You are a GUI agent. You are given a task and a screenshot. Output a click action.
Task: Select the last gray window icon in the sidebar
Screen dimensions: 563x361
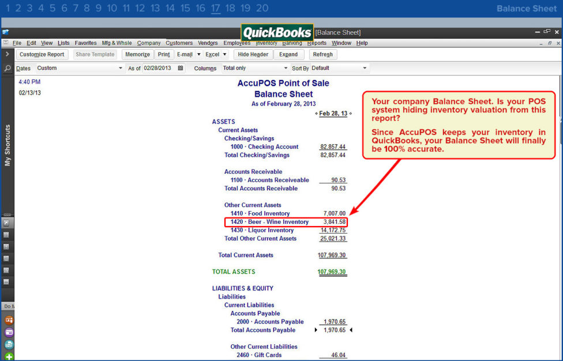coord(6,281)
